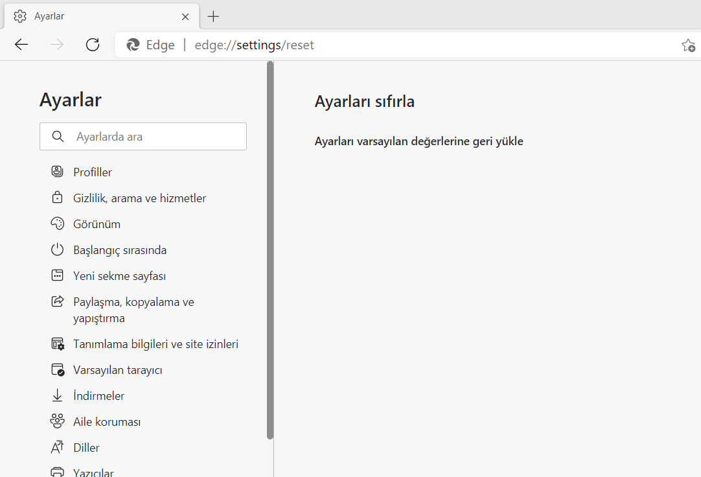Select the Görünüm palette icon
Viewport: 701px width, 477px height.
tap(58, 224)
